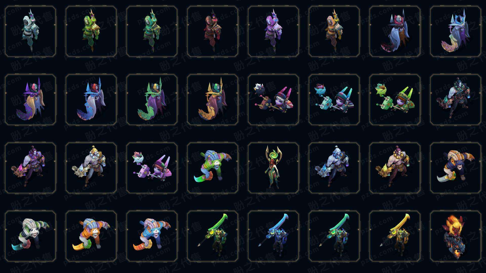Choose the white and gold bearded warrior

(x=91, y=168)
